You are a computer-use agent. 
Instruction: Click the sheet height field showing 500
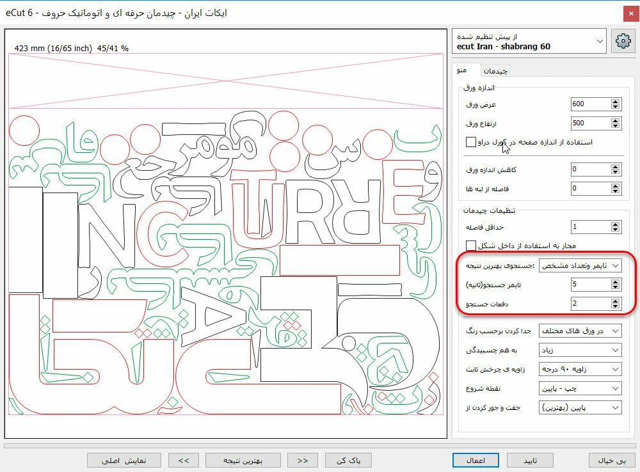tap(590, 123)
